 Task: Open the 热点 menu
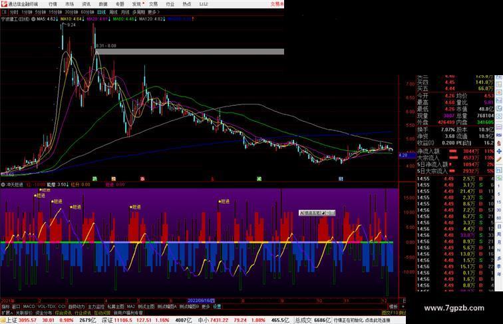[187, 4]
